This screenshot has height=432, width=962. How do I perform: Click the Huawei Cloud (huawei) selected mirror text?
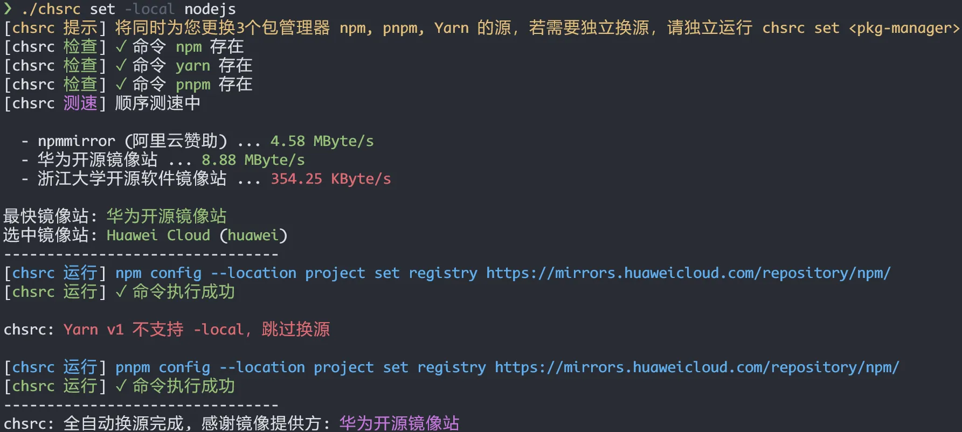[197, 235]
